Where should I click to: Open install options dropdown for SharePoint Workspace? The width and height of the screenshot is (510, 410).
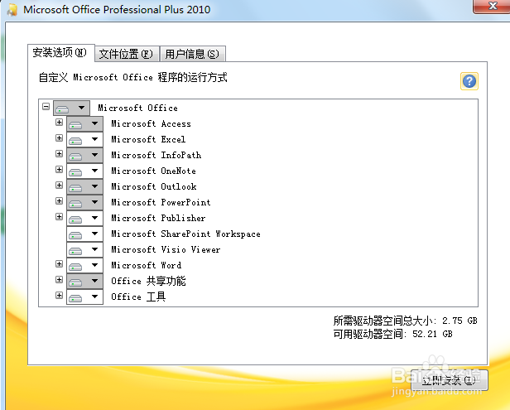85,234
